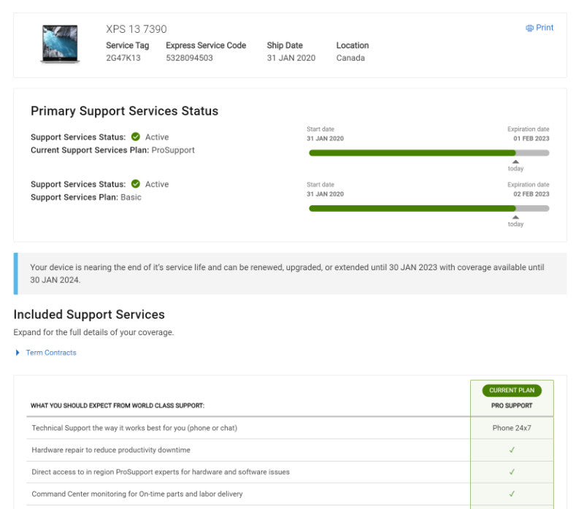Screen dimensions: 584x509
Task: Click Current Support Services Plan ProSupport text
Action: (112, 150)
